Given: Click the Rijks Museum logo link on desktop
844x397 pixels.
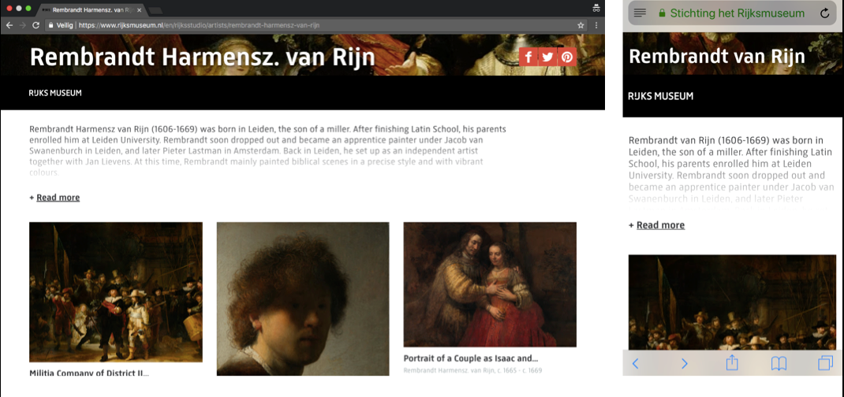Looking at the screenshot, I should 55,94.
